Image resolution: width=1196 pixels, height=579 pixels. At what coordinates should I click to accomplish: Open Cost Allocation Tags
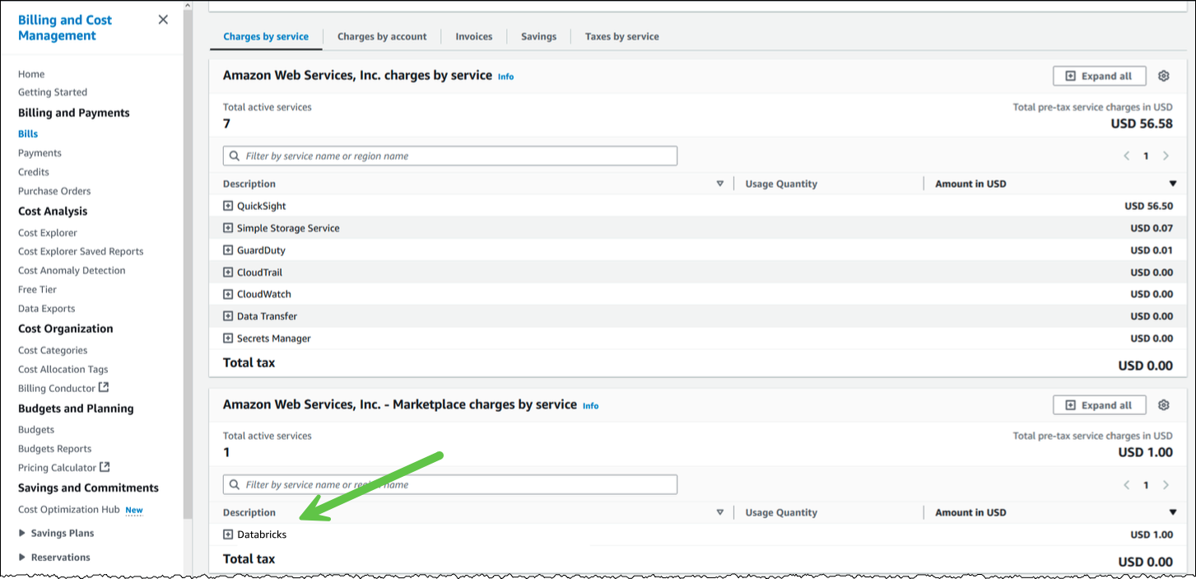pyautogui.click(x=63, y=370)
